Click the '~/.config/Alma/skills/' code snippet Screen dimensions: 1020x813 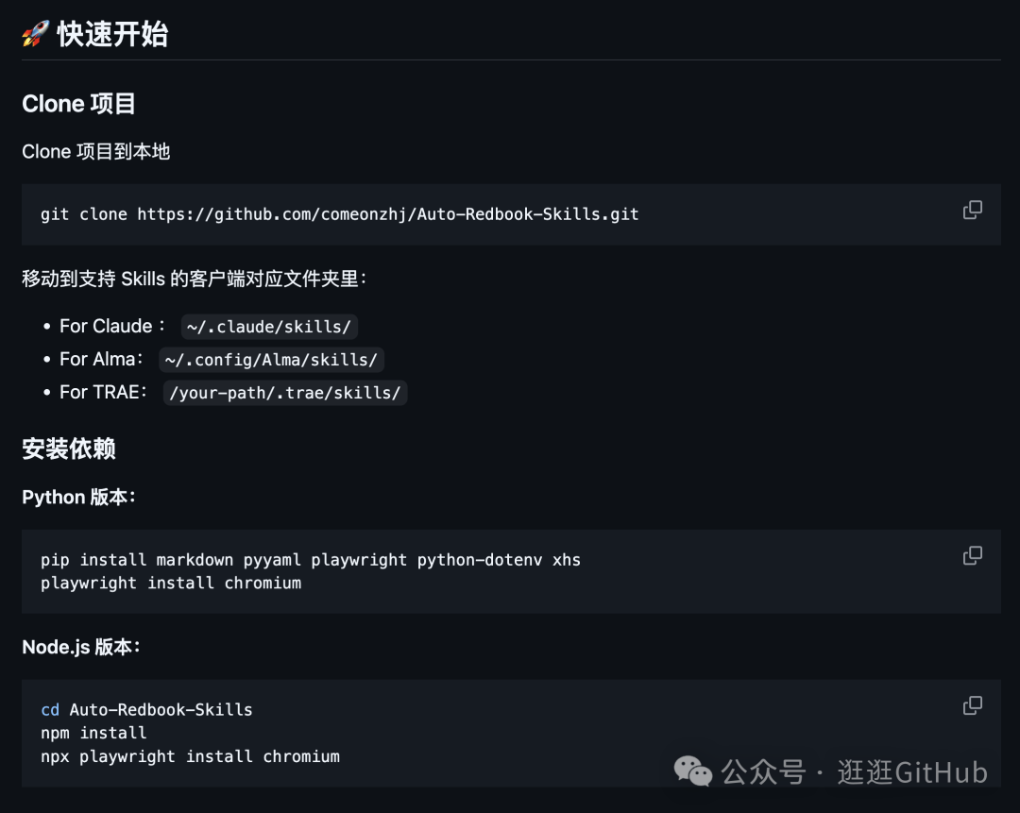[x=272, y=360]
